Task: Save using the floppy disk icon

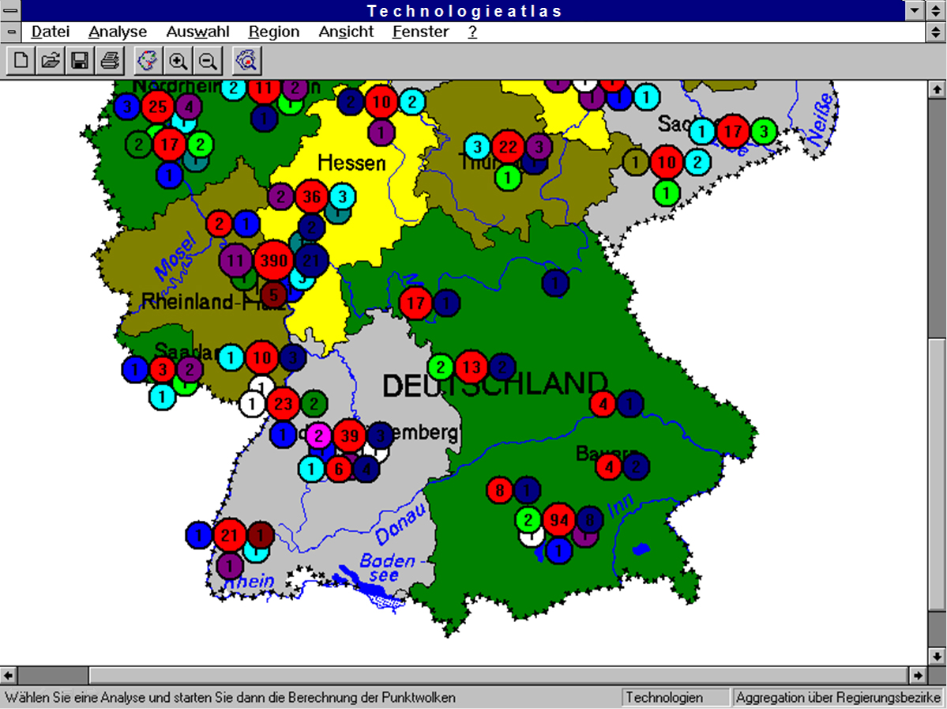Action: click(80, 61)
